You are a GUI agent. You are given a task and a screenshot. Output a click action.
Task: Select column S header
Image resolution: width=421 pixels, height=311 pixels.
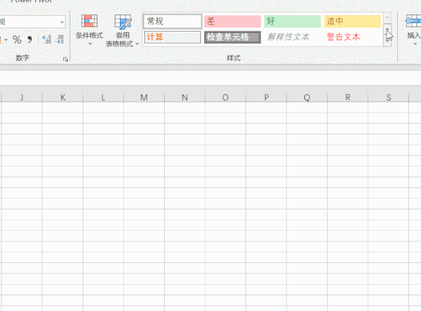[389, 97]
